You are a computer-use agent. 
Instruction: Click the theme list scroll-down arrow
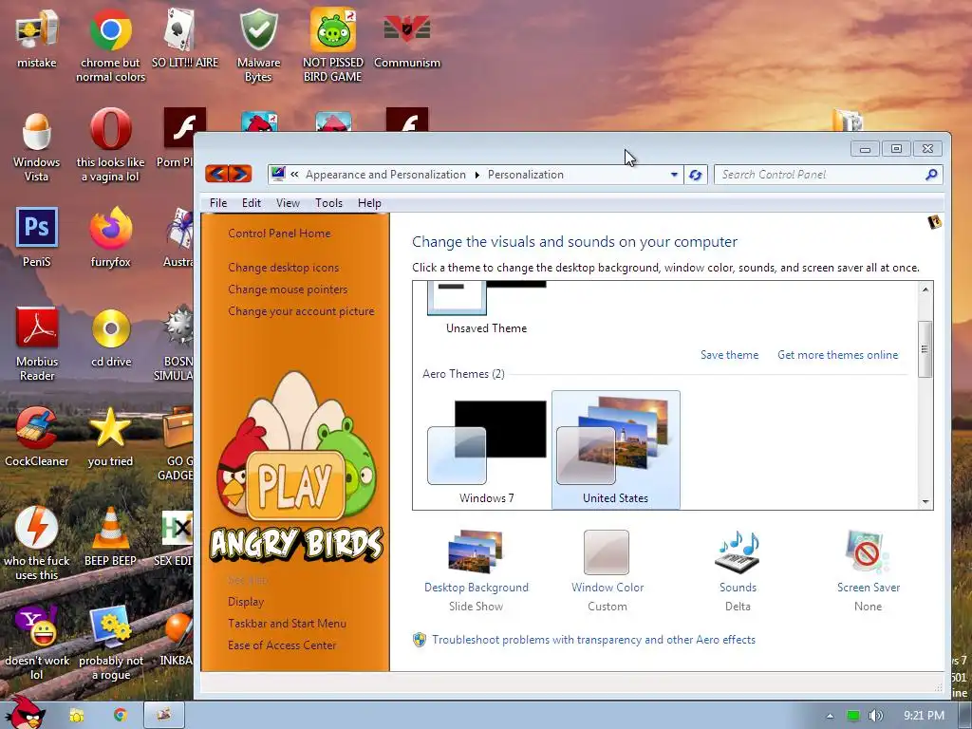[925, 501]
